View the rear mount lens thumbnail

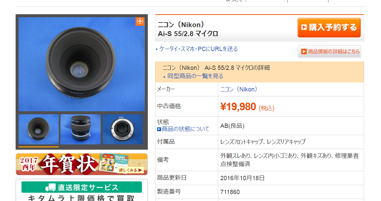[x=123, y=129]
